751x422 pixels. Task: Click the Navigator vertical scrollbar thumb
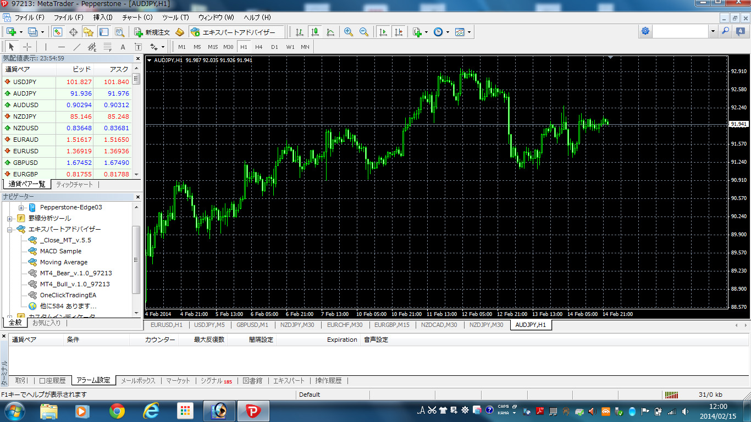pyautogui.click(x=136, y=260)
